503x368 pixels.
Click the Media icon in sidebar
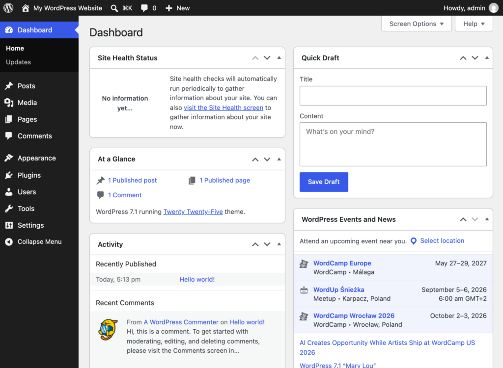click(9, 103)
